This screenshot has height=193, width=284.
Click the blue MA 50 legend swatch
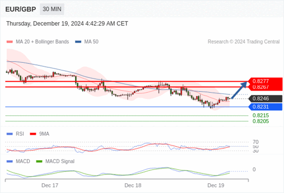click(78, 42)
